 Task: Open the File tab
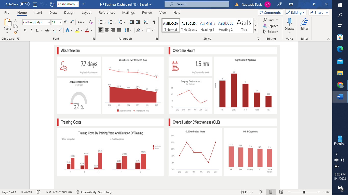tap(7, 12)
